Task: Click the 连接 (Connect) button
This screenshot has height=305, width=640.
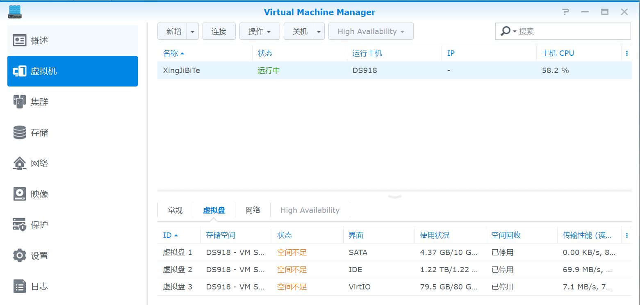Action: point(219,31)
